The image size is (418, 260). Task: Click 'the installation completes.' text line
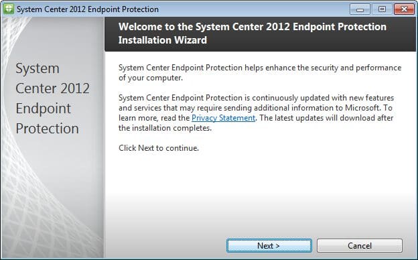coord(165,128)
